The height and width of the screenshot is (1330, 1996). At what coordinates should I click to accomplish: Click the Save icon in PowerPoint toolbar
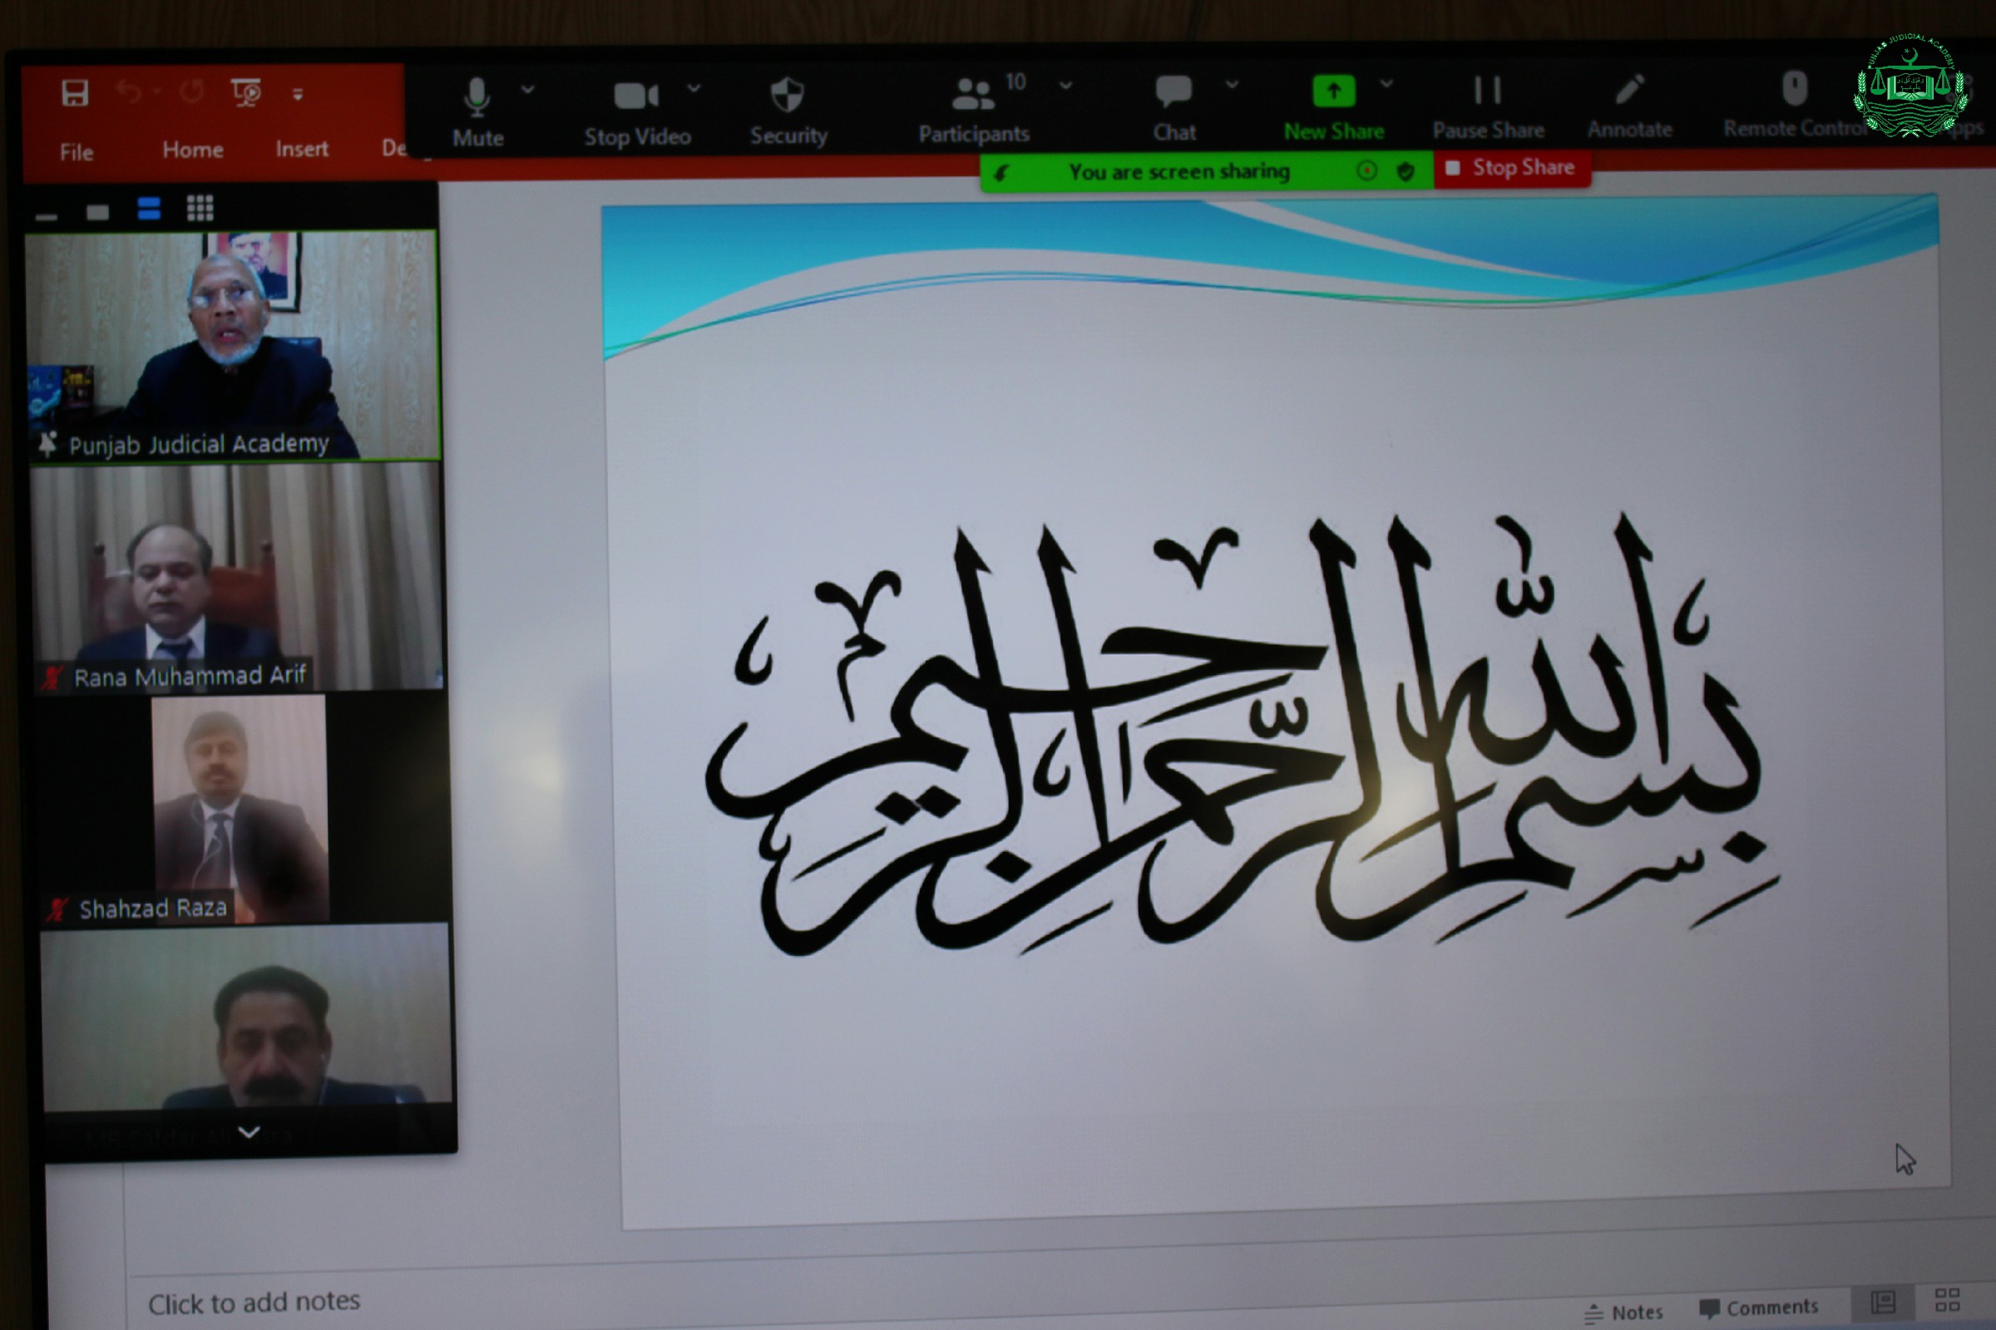pos(75,92)
